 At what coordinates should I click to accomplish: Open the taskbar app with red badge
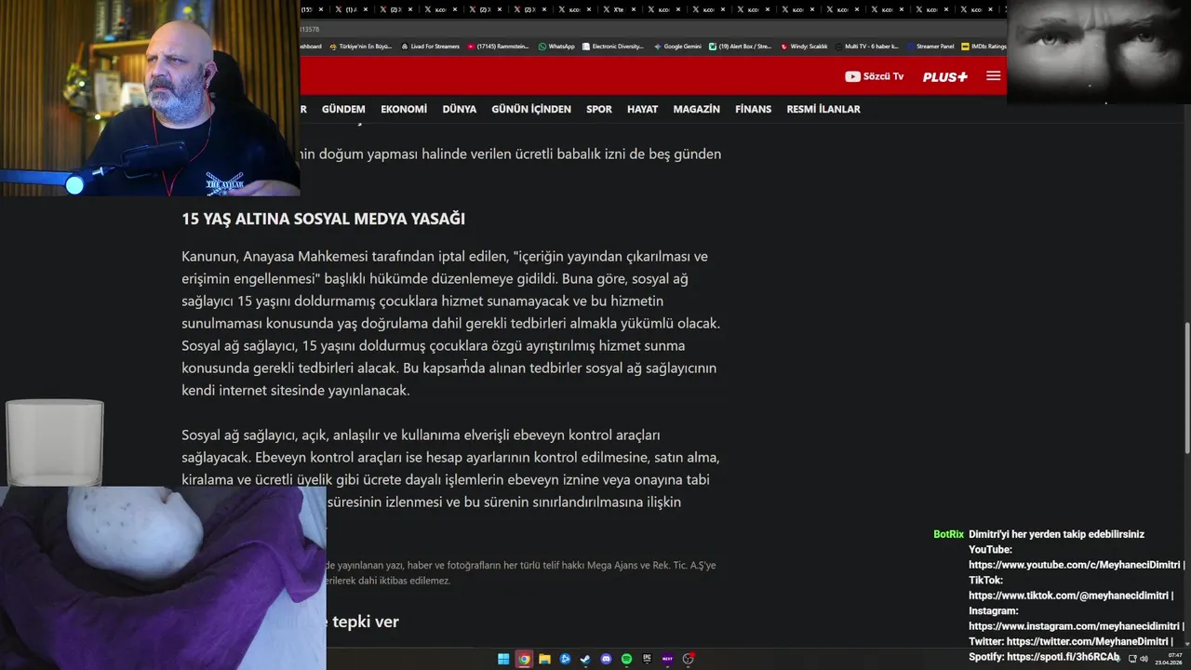pos(689,659)
